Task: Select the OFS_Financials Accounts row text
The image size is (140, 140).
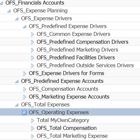Action: [35, 3]
